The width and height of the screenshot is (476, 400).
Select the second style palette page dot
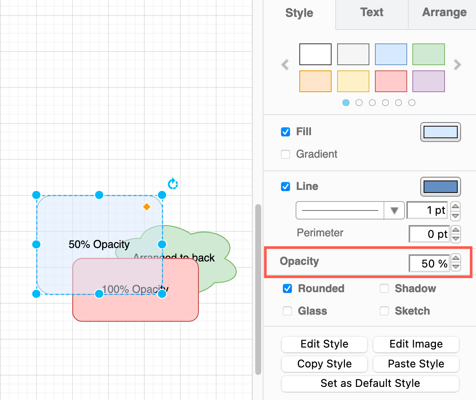coord(359,102)
